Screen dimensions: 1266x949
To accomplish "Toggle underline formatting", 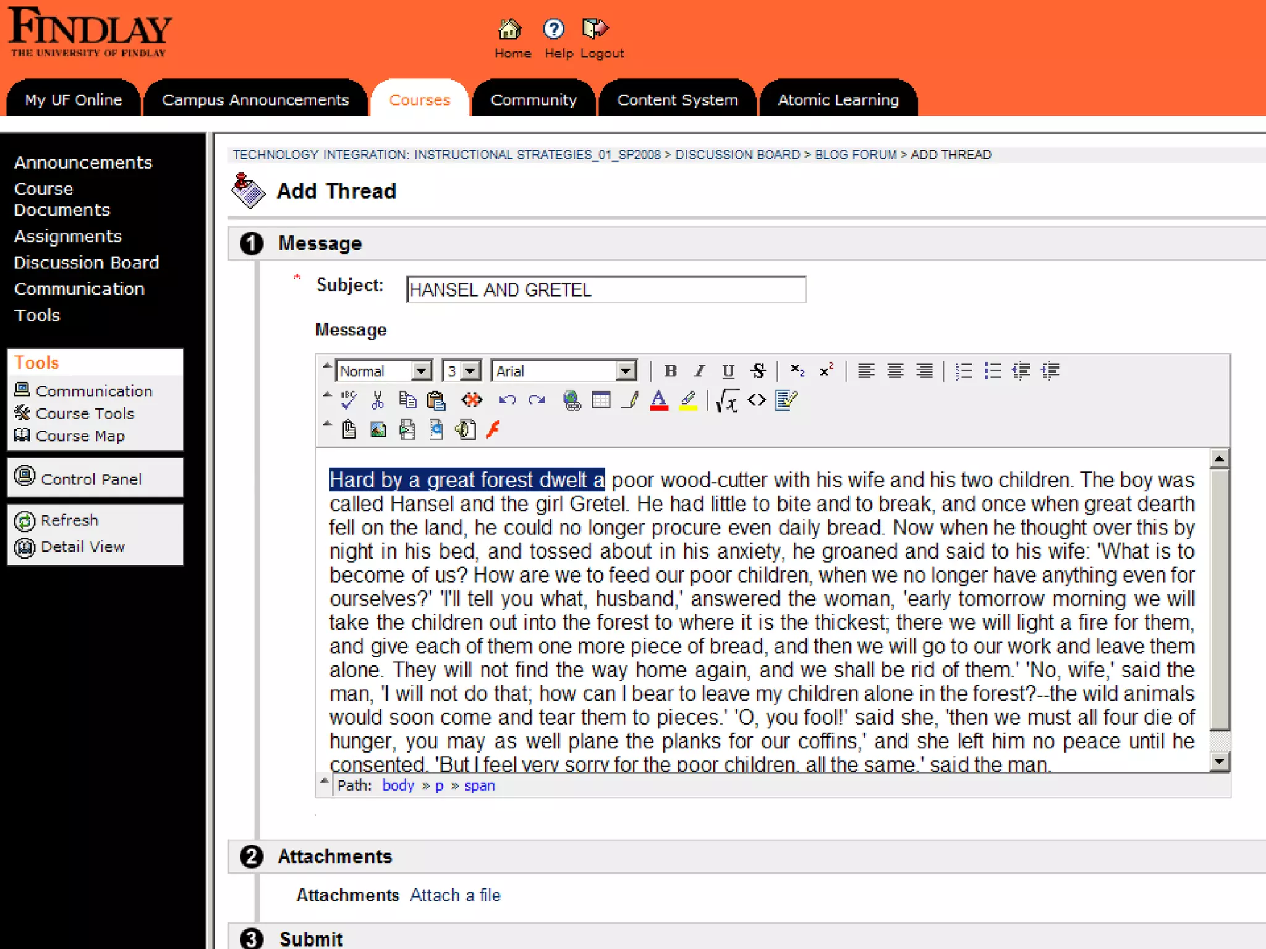I will pyautogui.click(x=728, y=371).
